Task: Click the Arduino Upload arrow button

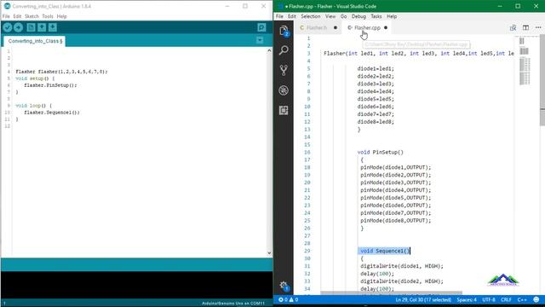Action: coord(19,27)
